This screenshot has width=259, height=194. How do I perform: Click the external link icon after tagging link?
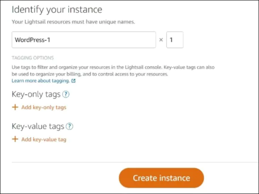(x=73, y=81)
